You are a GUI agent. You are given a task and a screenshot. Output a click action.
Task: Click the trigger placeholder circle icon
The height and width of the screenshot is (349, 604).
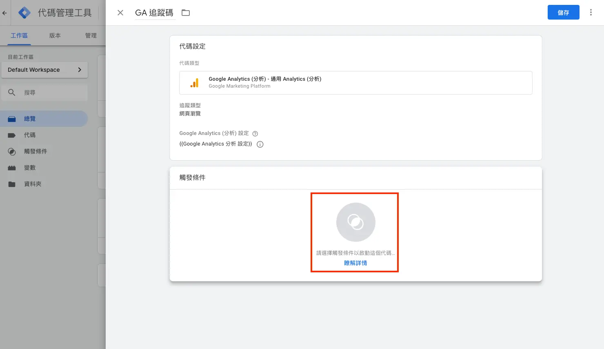(x=355, y=222)
